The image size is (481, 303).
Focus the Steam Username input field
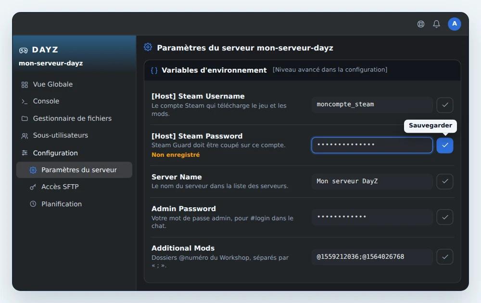tap(372, 105)
